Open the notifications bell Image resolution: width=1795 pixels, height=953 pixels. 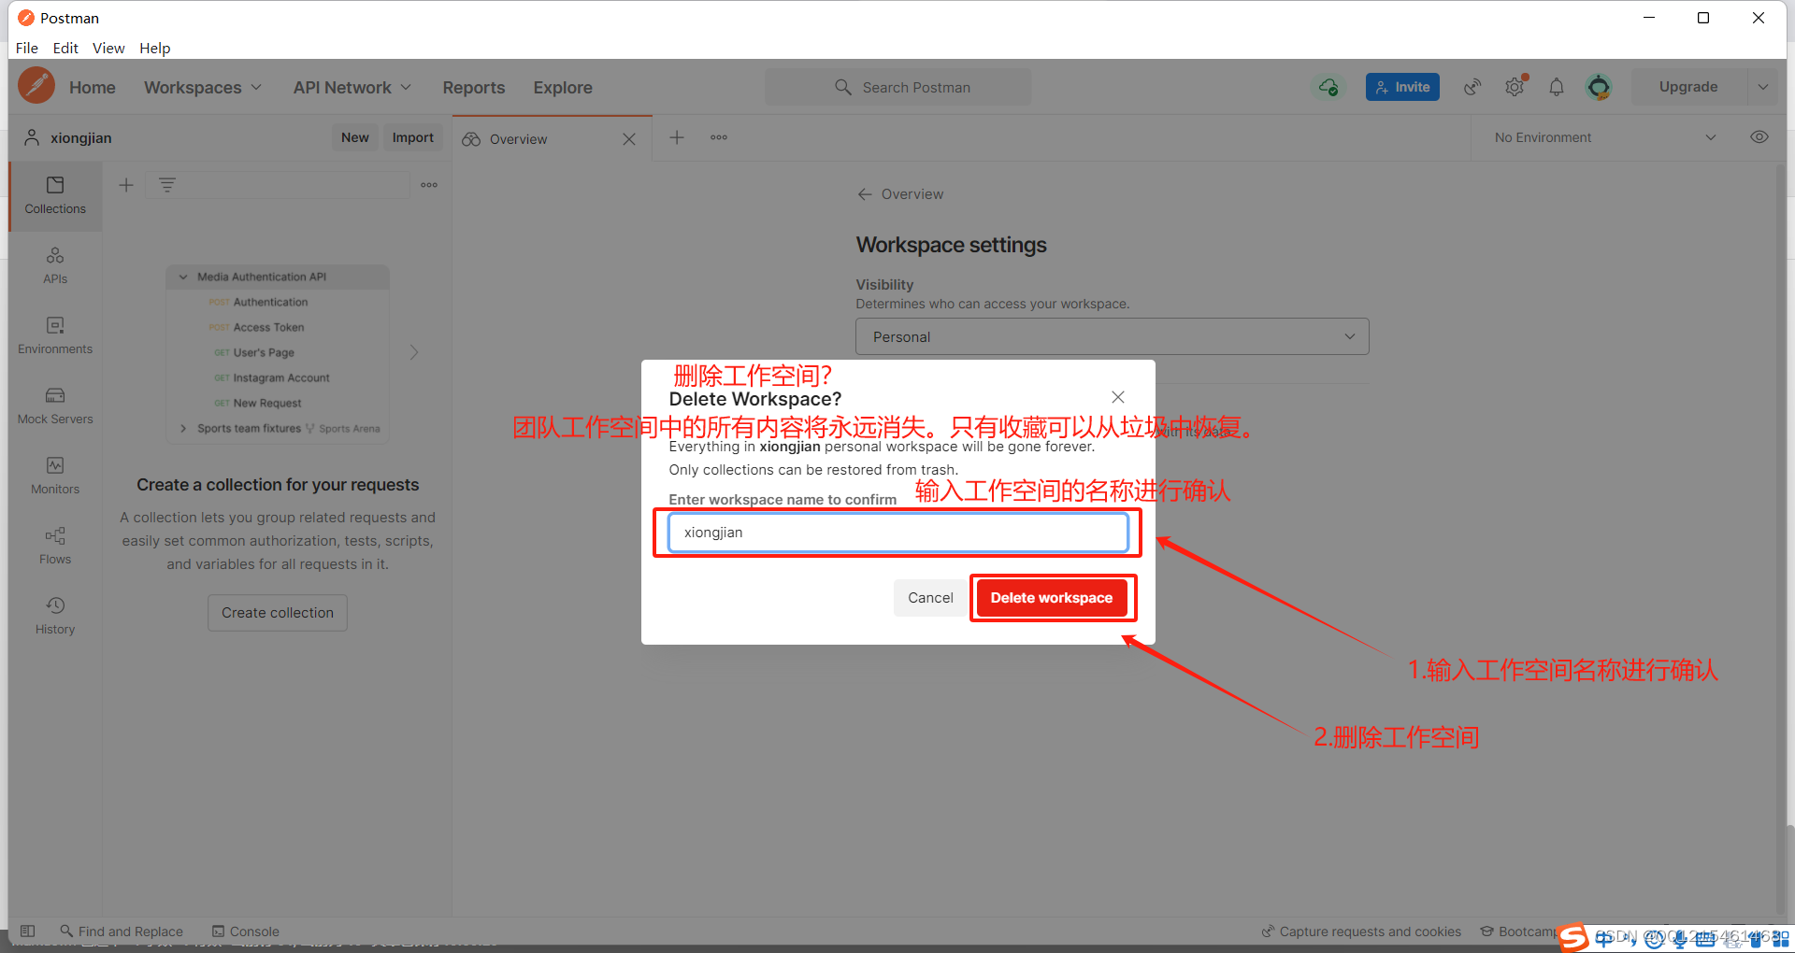1557,87
